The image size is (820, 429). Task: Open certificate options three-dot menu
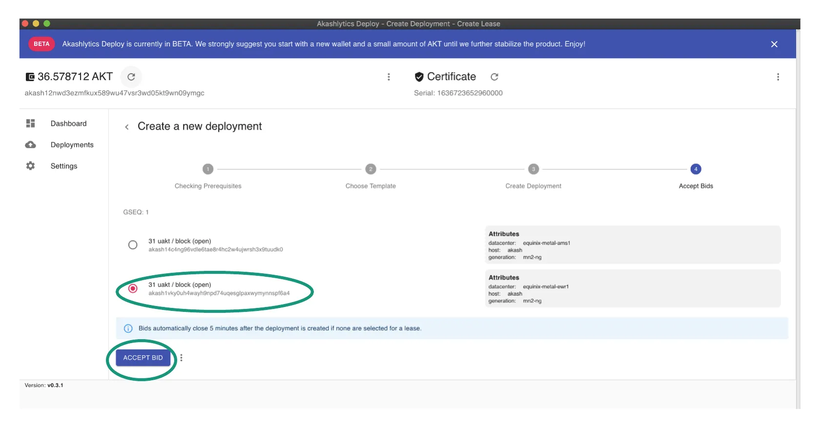(778, 77)
